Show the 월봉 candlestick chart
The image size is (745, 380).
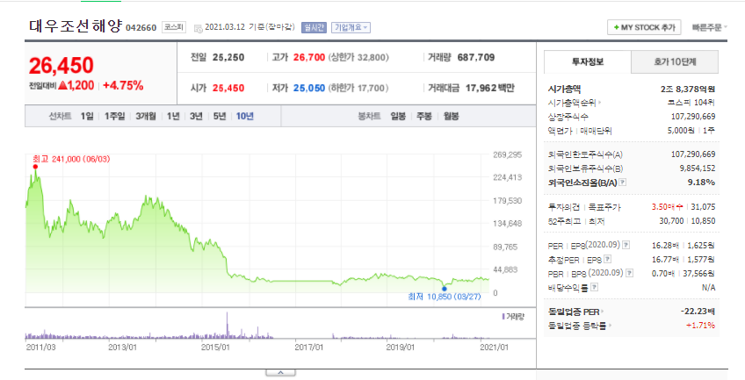451,116
